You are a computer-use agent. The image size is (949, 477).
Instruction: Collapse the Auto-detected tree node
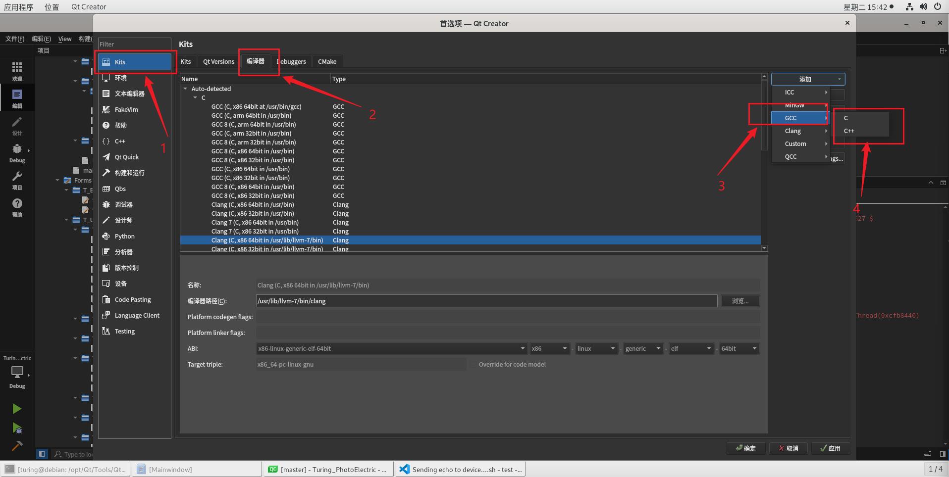(185, 89)
